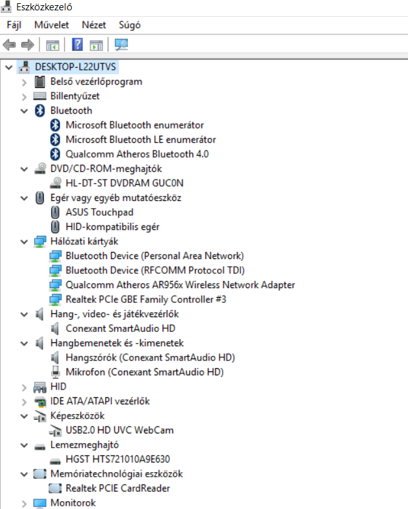Click the speaker icon of Hangbemenetek és -kimenetek
This screenshot has width=408, height=509.
(x=39, y=343)
